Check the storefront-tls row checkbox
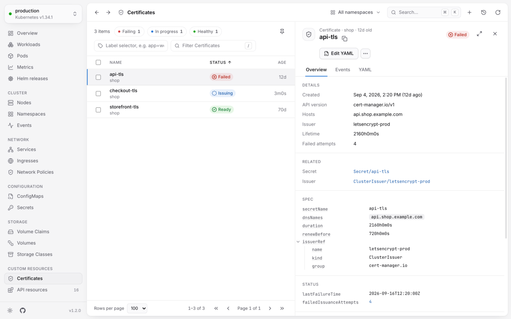This screenshot has height=319, width=511. point(98,110)
